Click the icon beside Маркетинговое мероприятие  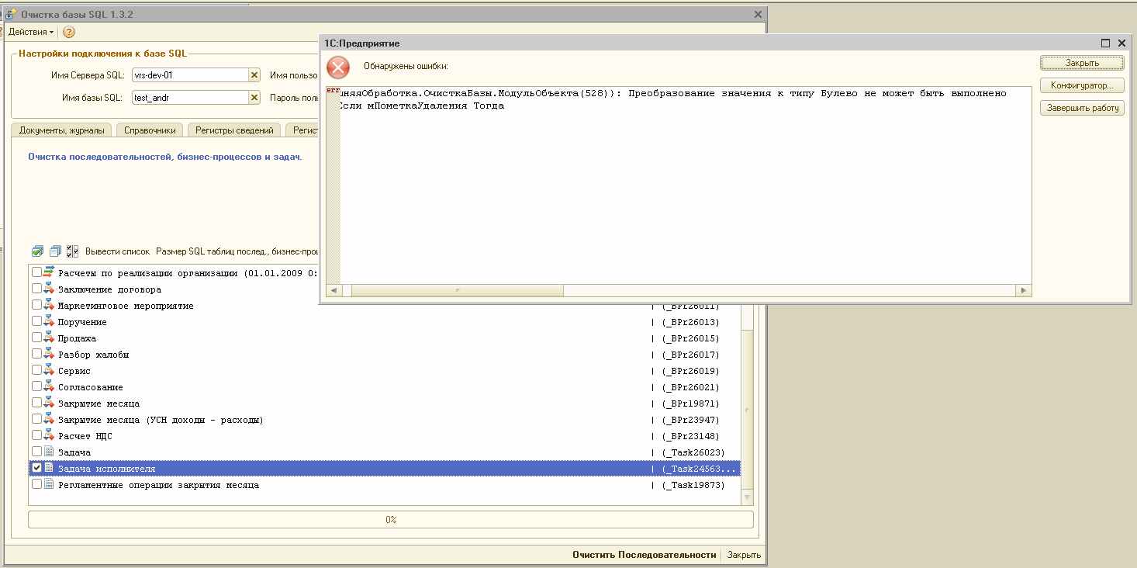50,305
